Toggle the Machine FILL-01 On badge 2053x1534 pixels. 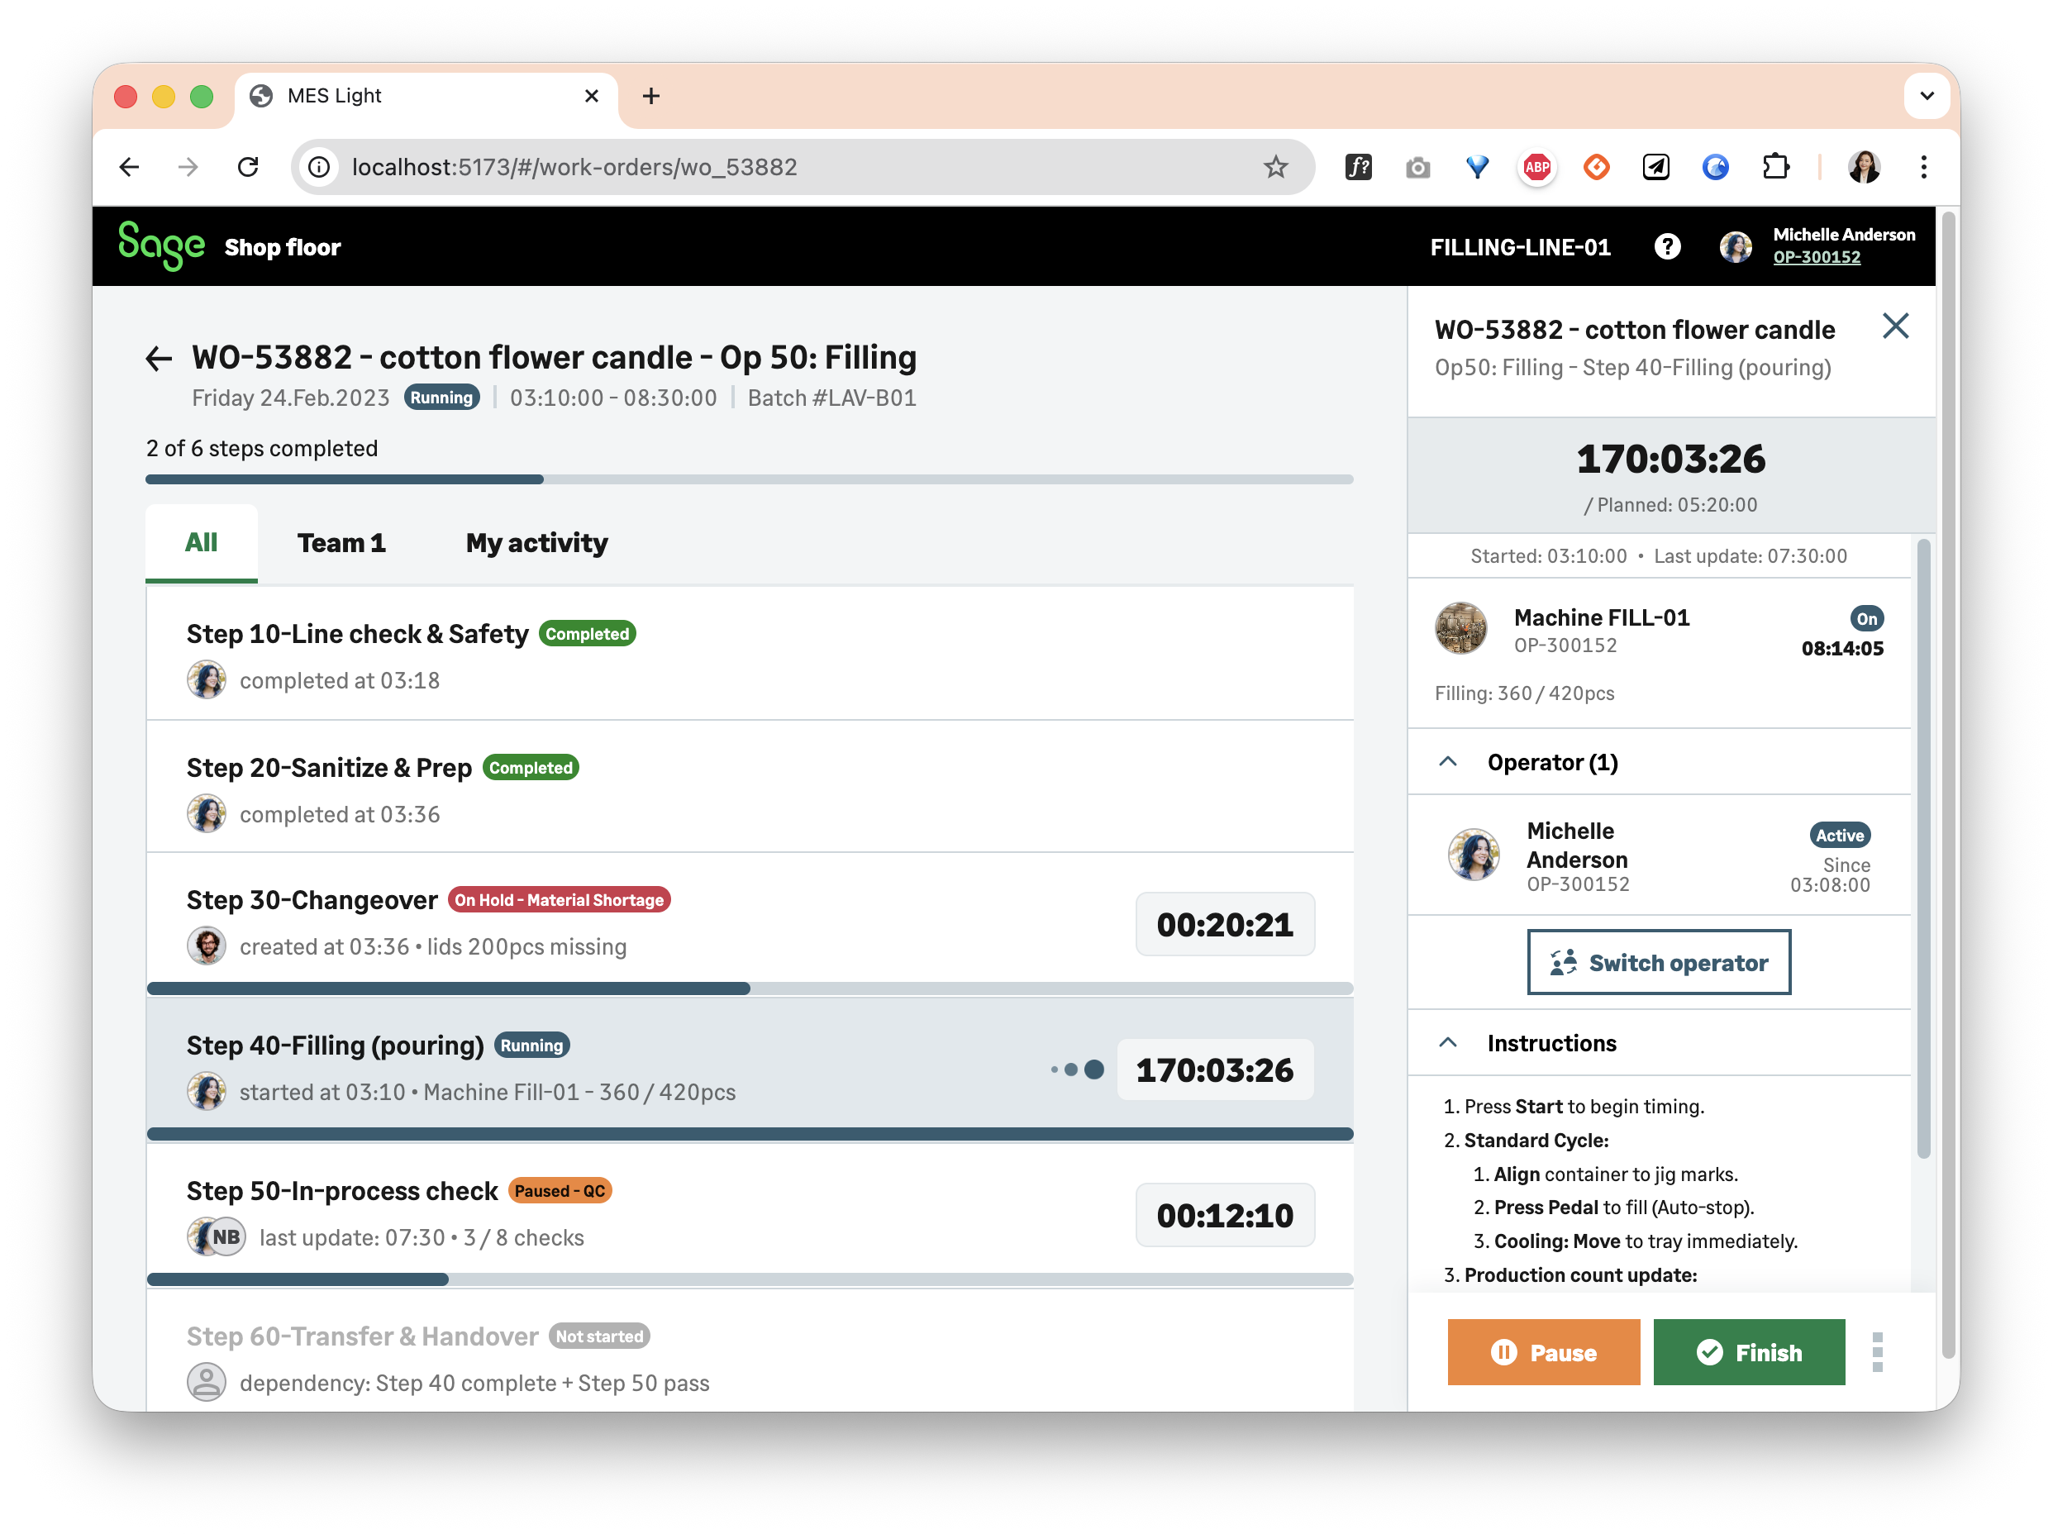point(1866,618)
